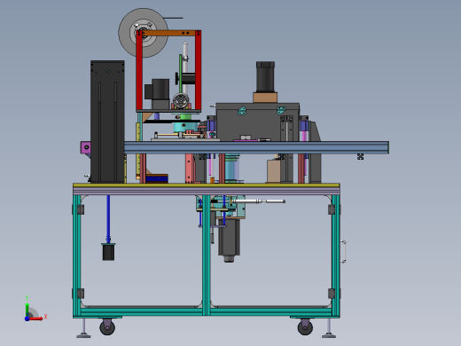Select the small black motor hanging on blue rod
This screenshot has width=461, height=346.
pos(108,252)
